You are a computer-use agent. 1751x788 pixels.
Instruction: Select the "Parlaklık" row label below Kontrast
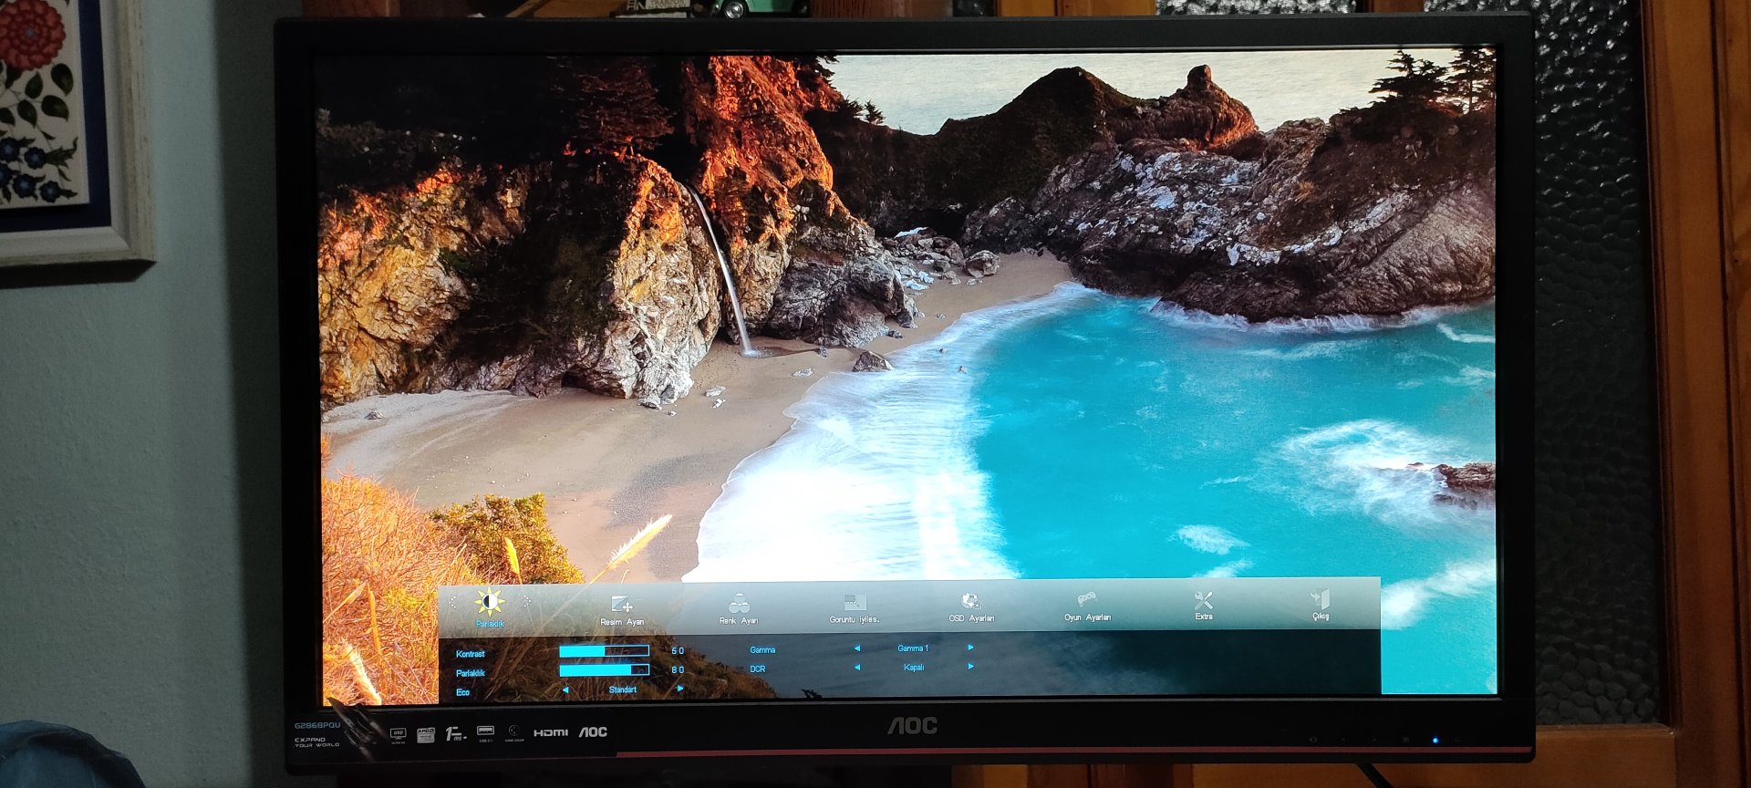pyautogui.click(x=471, y=673)
